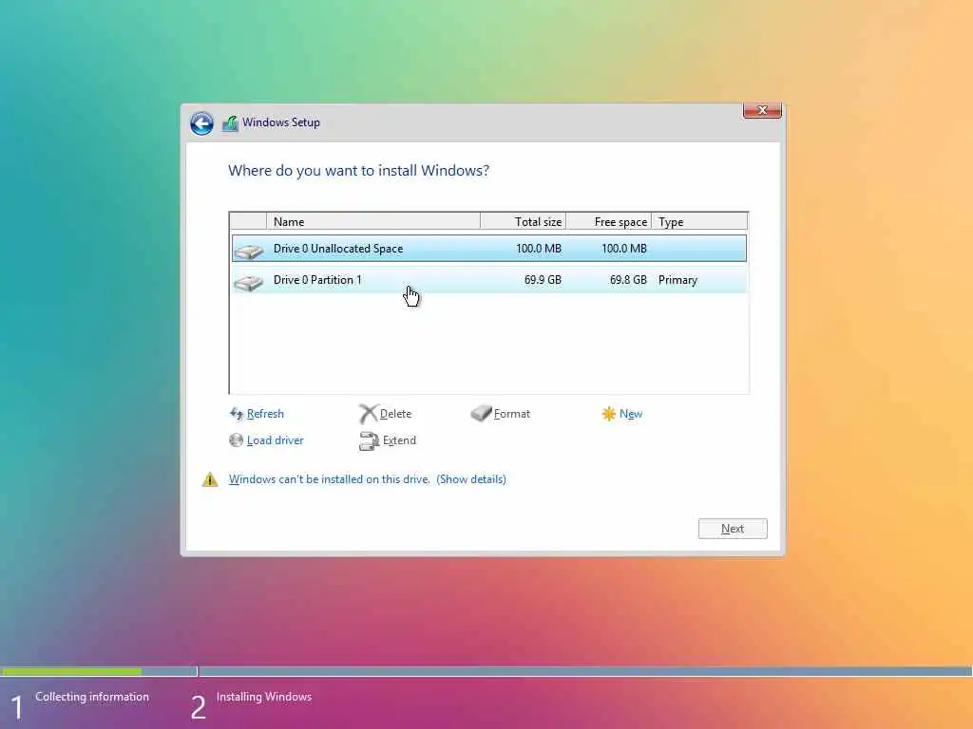Click drive icon of Unallocated Space row
This screenshot has height=729, width=973.
[x=249, y=251]
